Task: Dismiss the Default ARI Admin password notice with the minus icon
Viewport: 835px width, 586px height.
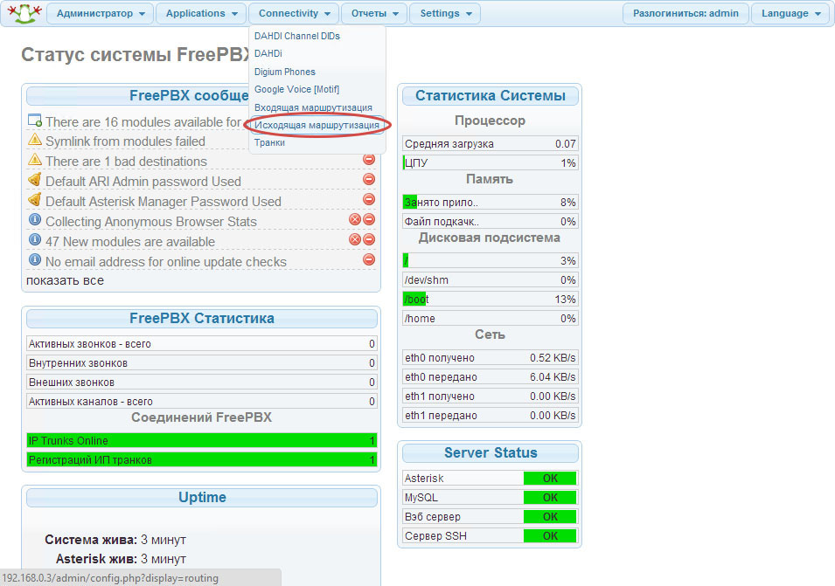Action: [369, 179]
